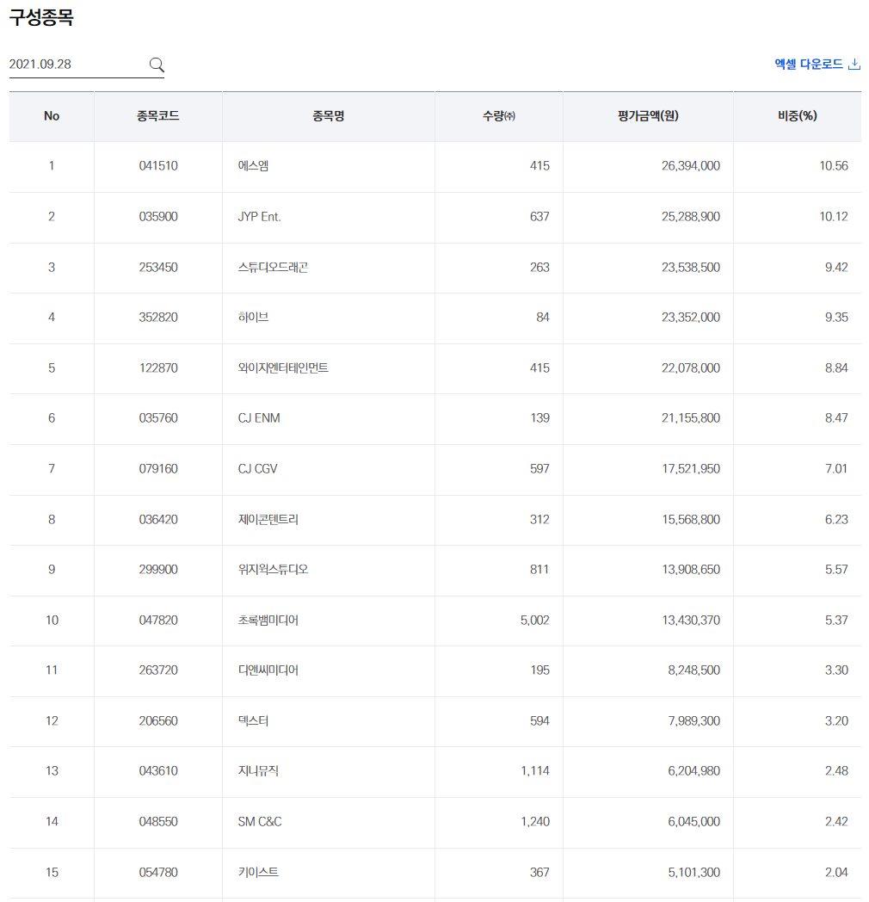Click the stock name 초록뱀미디어
Screen dimensions: 869x902
tap(268, 620)
